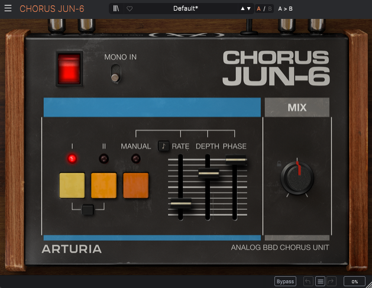Click the DEPTH slider handle
The width and height of the screenshot is (372, 288).
209,173
